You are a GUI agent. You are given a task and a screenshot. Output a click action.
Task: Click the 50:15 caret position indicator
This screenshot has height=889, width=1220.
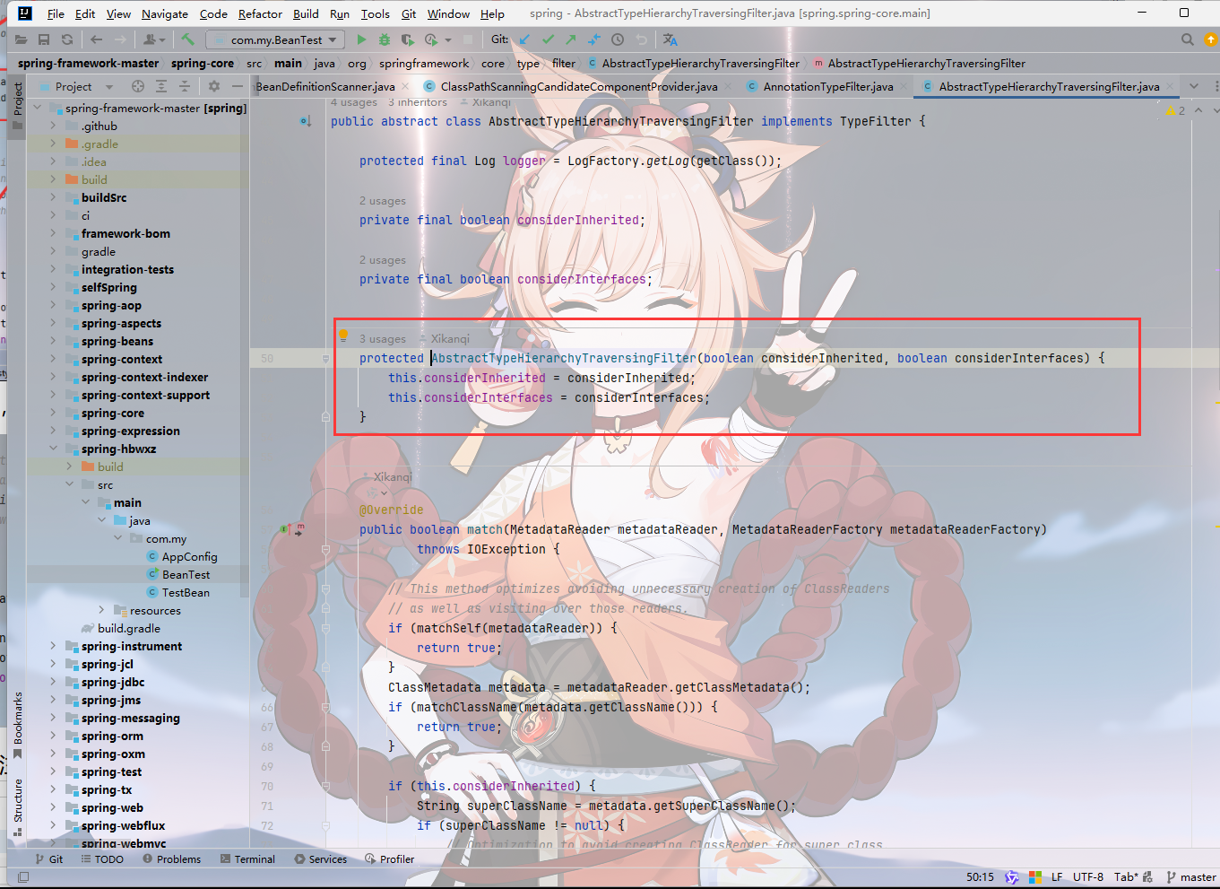point(980,876)
